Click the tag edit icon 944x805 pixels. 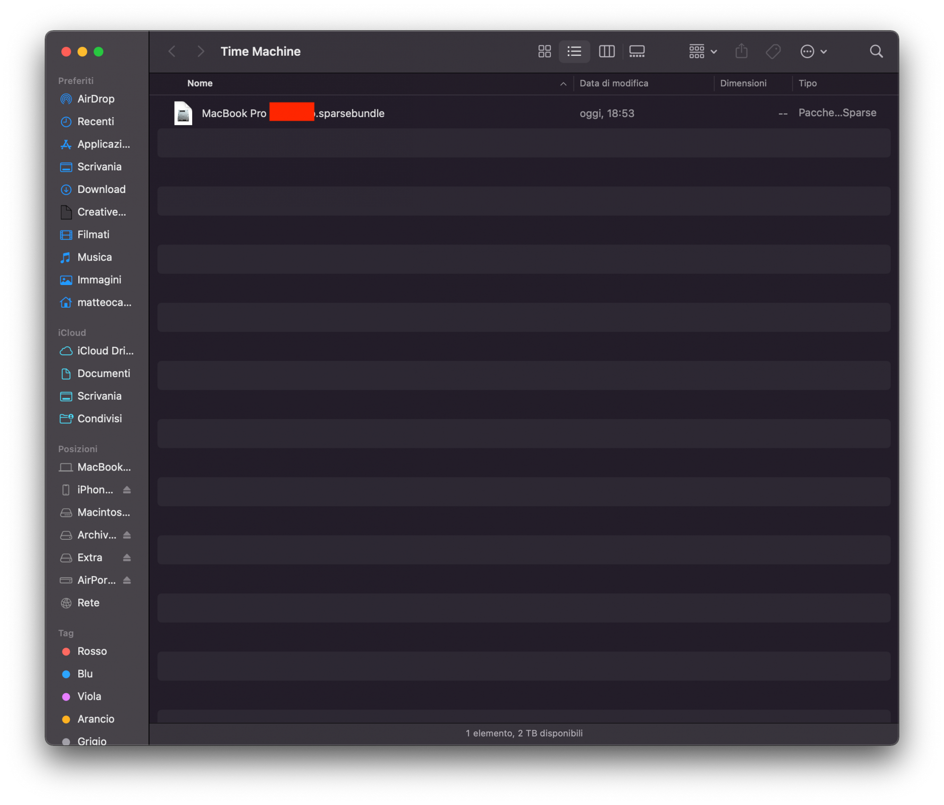coord(773,51)
